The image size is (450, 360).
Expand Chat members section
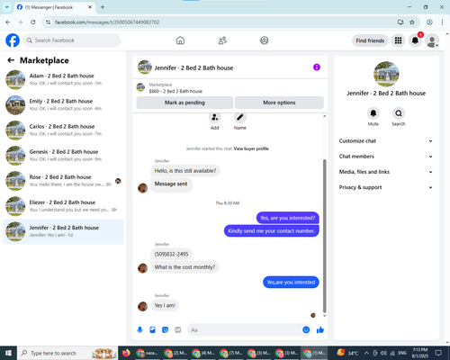pos(386,157)
